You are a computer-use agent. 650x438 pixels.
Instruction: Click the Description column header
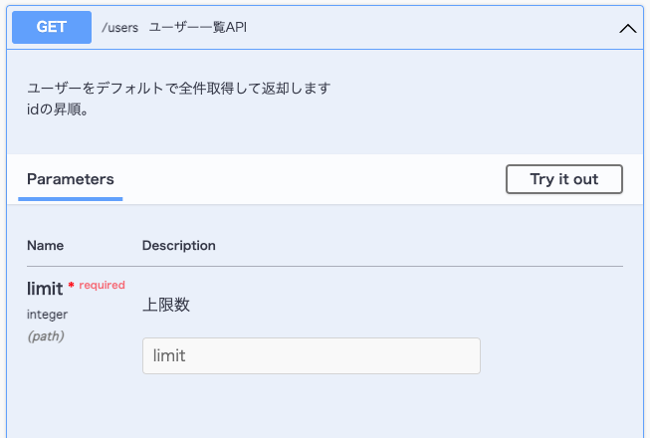(178, 245)
